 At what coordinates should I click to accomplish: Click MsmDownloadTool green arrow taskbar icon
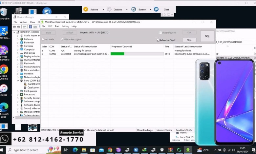[x=188, y=150]
